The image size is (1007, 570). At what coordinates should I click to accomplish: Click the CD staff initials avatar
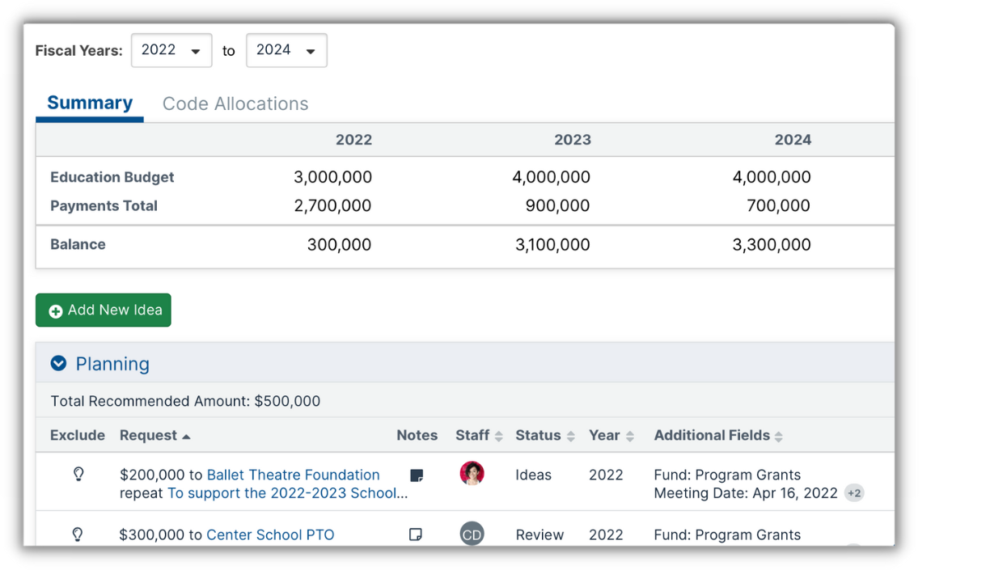472,534
